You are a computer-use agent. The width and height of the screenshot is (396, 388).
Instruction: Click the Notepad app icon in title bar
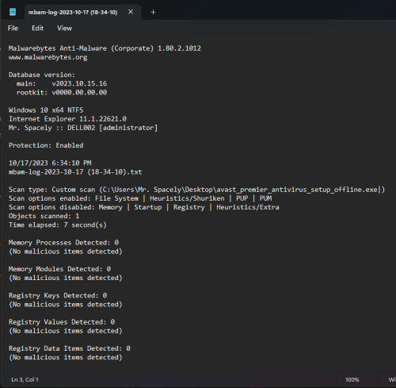click(x=13, y=12)
